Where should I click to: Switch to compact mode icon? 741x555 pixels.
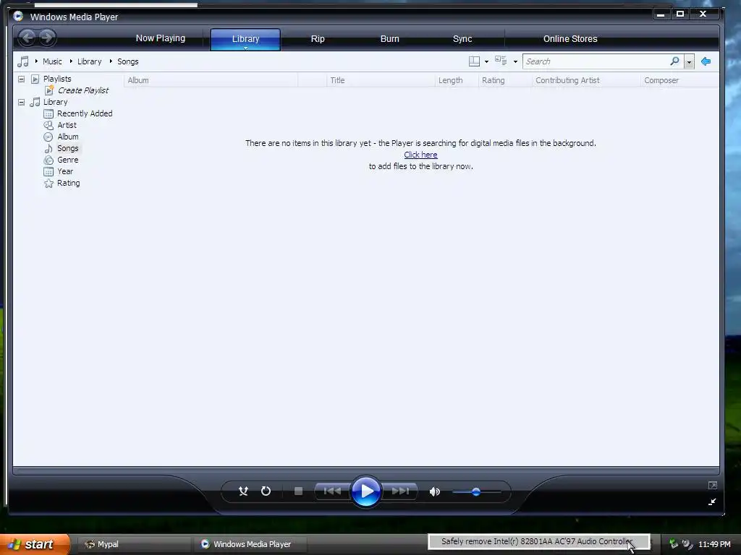(712, 502)
